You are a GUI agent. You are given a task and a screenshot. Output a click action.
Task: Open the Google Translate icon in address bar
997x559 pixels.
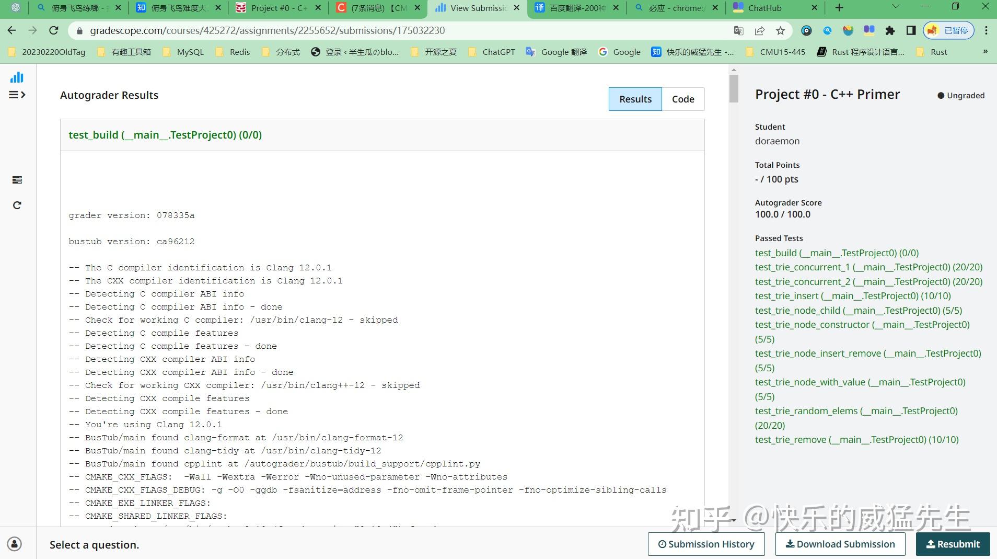(738, 30)
